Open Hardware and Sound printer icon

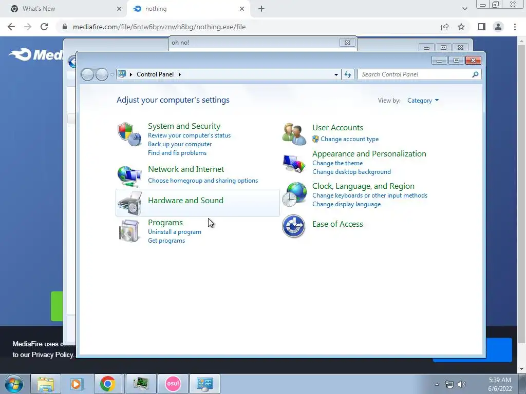tap(129, 203)
